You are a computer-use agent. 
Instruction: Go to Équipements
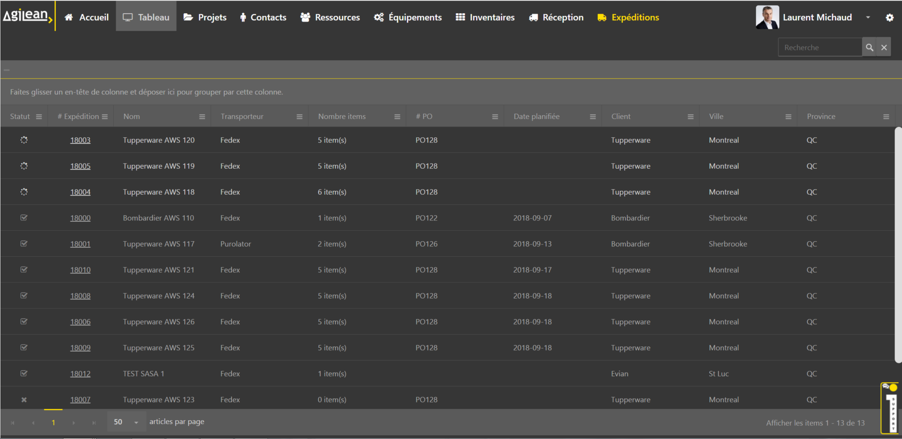tap(408, 17)
